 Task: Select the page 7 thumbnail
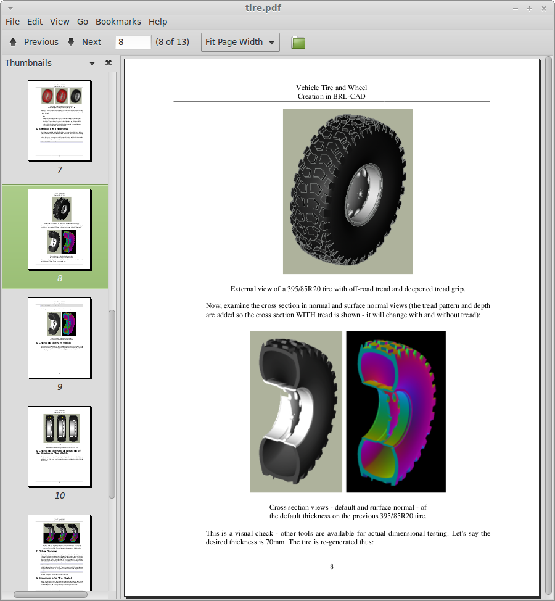click(59, 121)
